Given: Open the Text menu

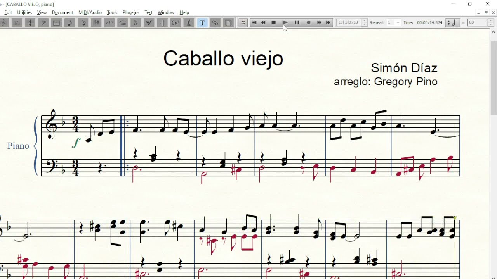Looking at the screenshot, I should point(148,12).
